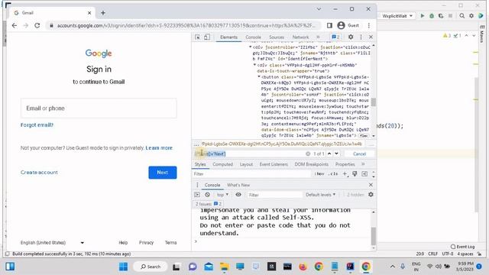This screenshot has width=489, height=275.
Task: Show console sidebar icon
Action: point(197,195)
